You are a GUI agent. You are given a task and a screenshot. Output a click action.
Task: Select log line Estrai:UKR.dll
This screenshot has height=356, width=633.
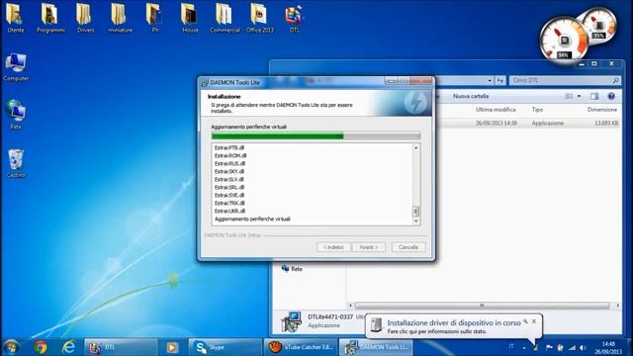click(229, 211)
